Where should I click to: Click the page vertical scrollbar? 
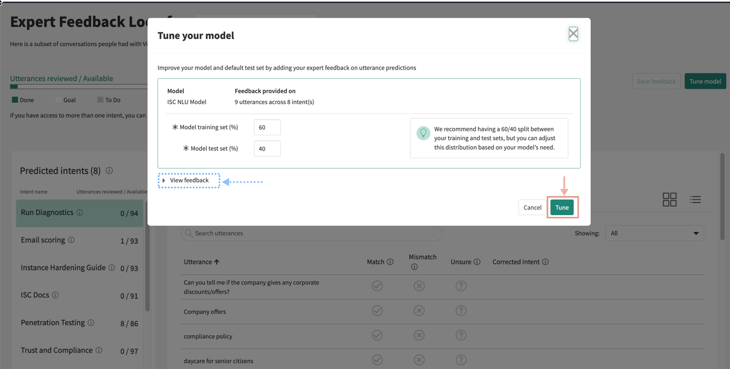(x=723, y=196)
